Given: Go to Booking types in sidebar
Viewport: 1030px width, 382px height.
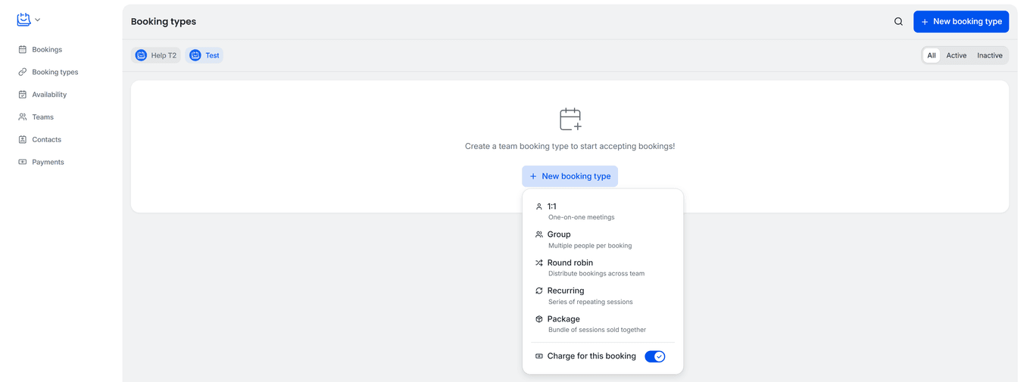Looking at the screenshot, I should click(55, 72).
